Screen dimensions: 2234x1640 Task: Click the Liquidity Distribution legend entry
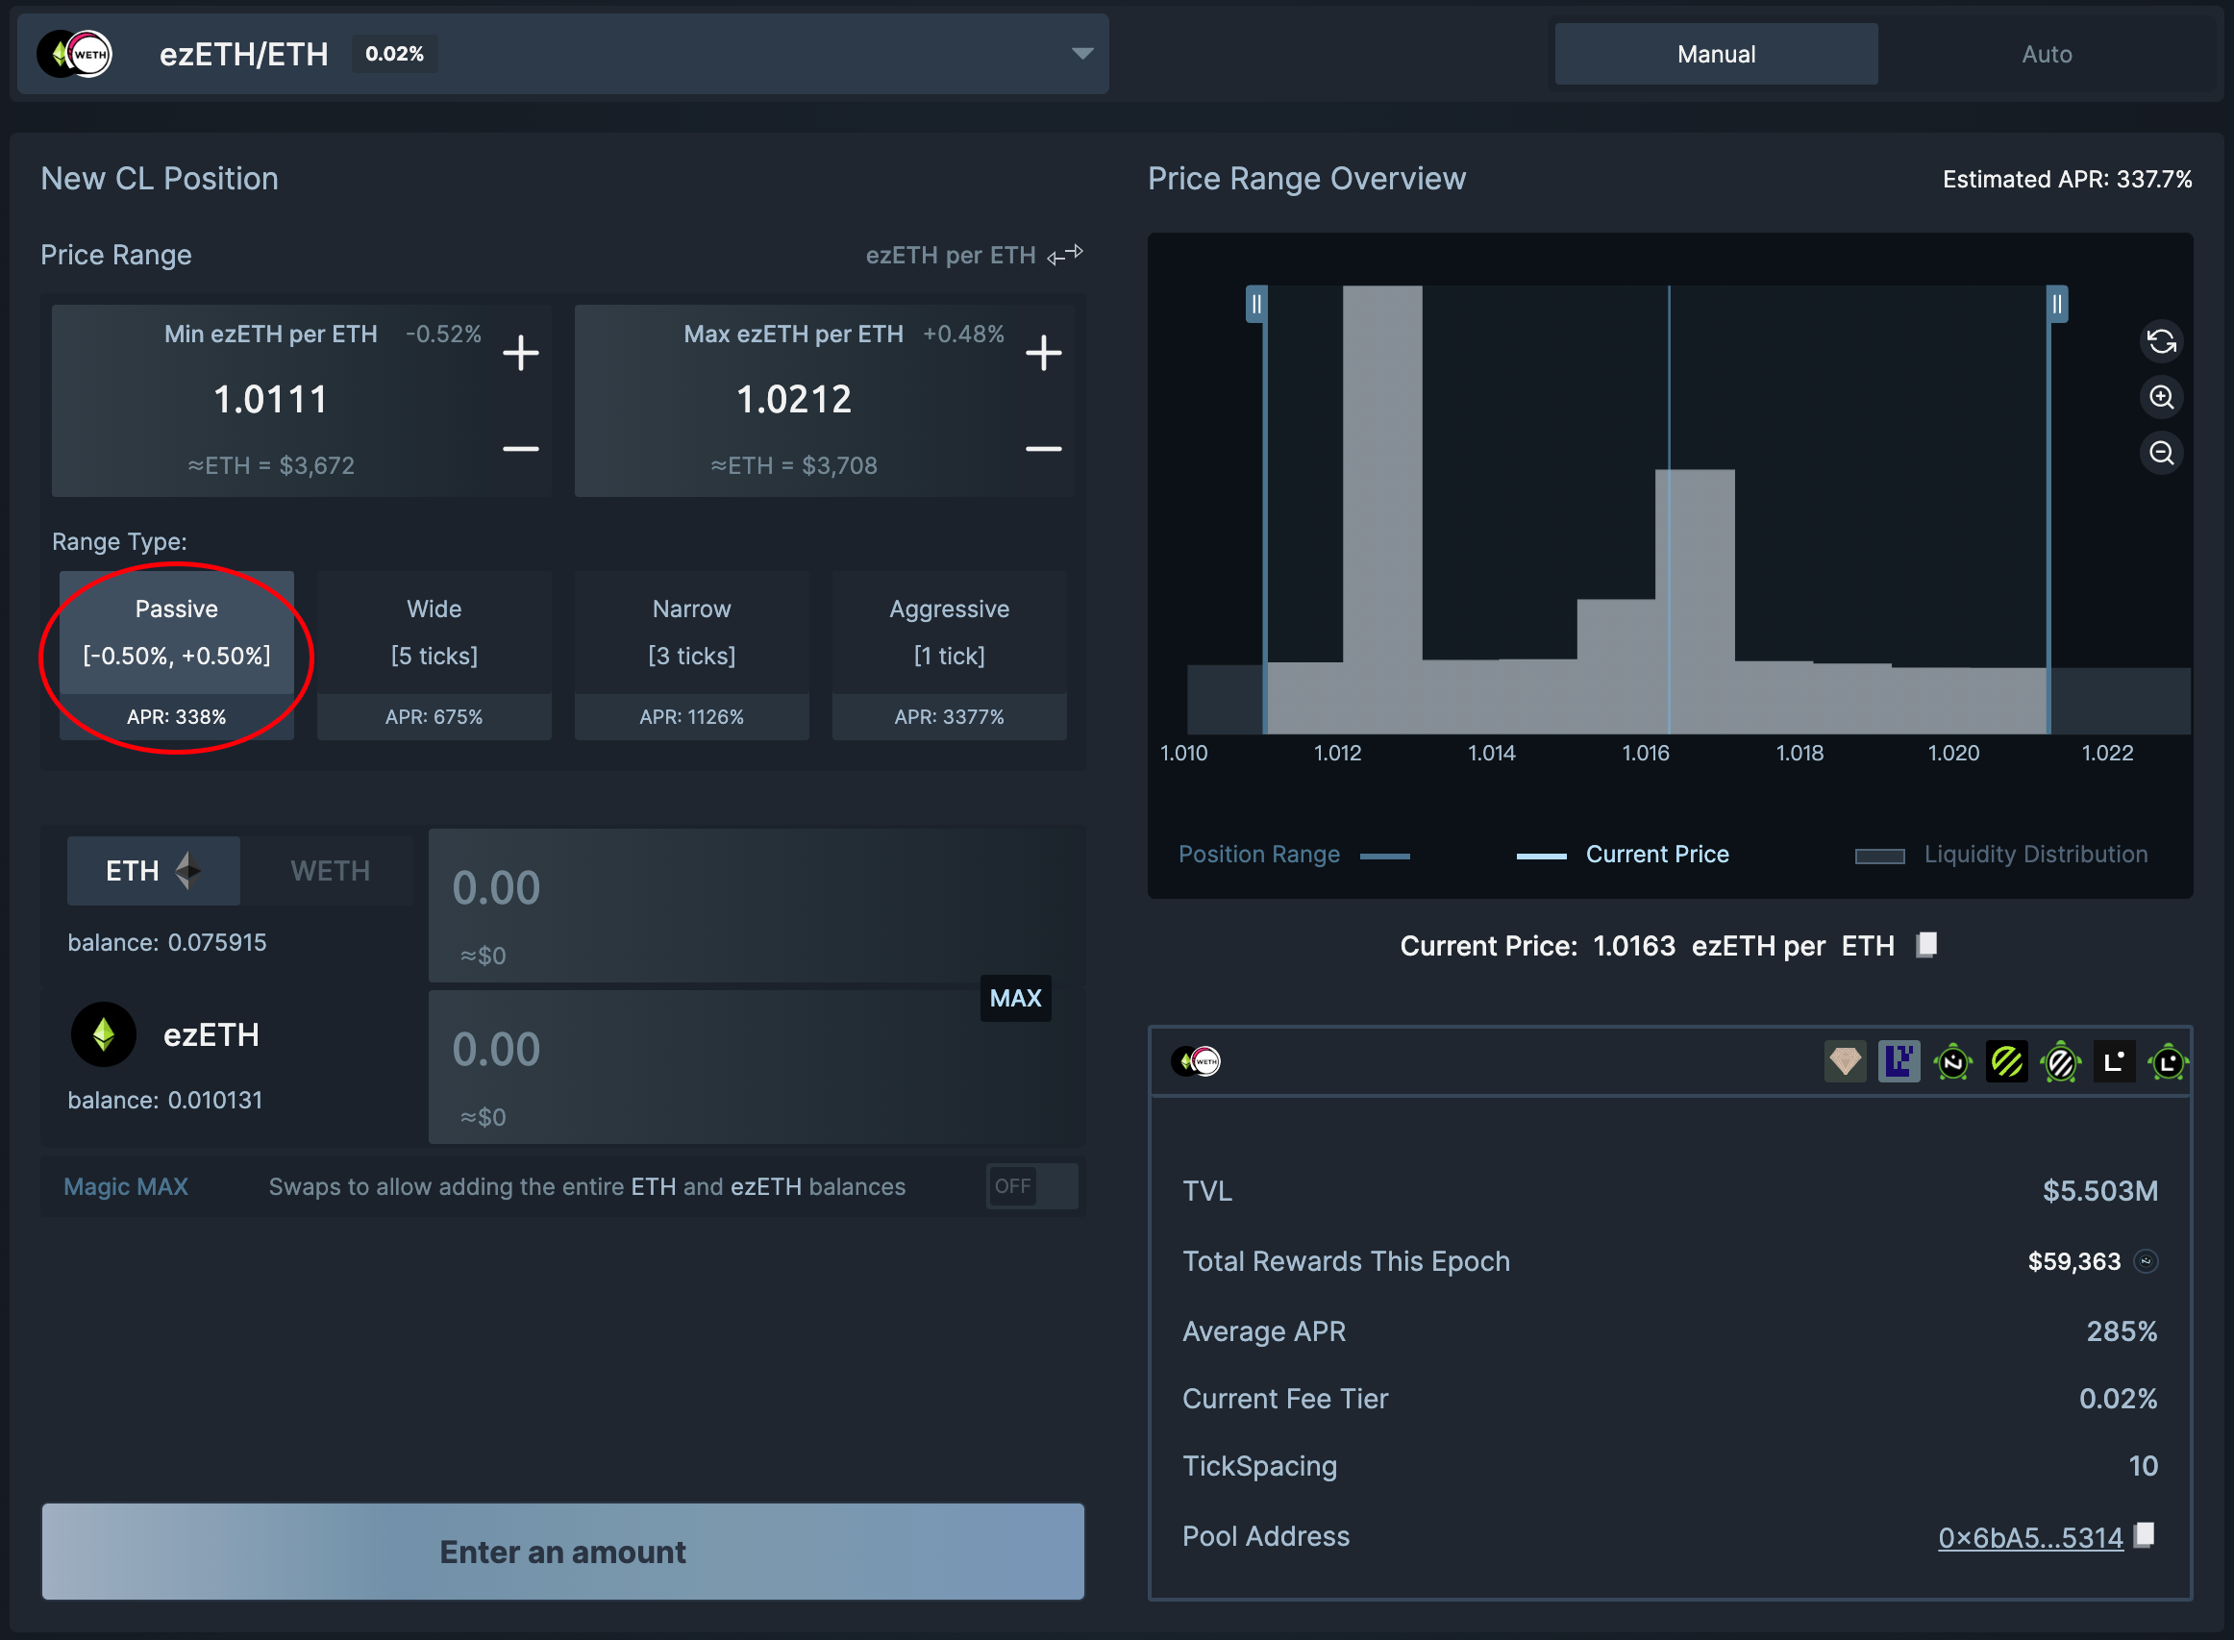pos(2000,854)
